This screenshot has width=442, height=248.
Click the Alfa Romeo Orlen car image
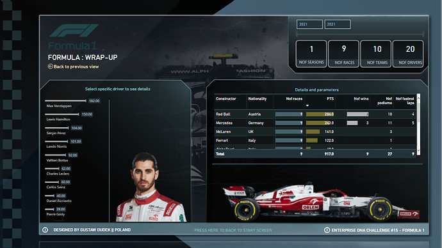pos(321,202)
